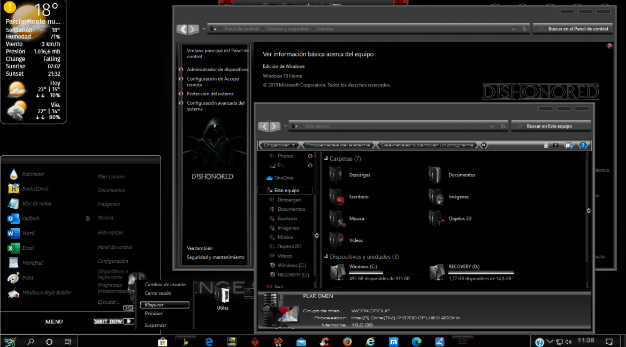This screenshot has height=347, width=626.
Task: Open the Descargas folder in Carpetas
Action: click(x=350, y=175)
